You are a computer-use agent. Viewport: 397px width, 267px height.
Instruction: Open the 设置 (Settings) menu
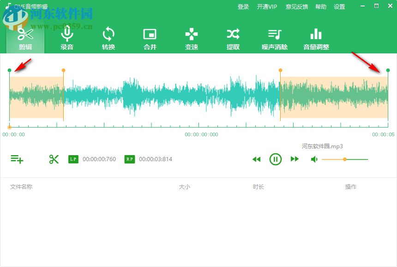point(339,6)
